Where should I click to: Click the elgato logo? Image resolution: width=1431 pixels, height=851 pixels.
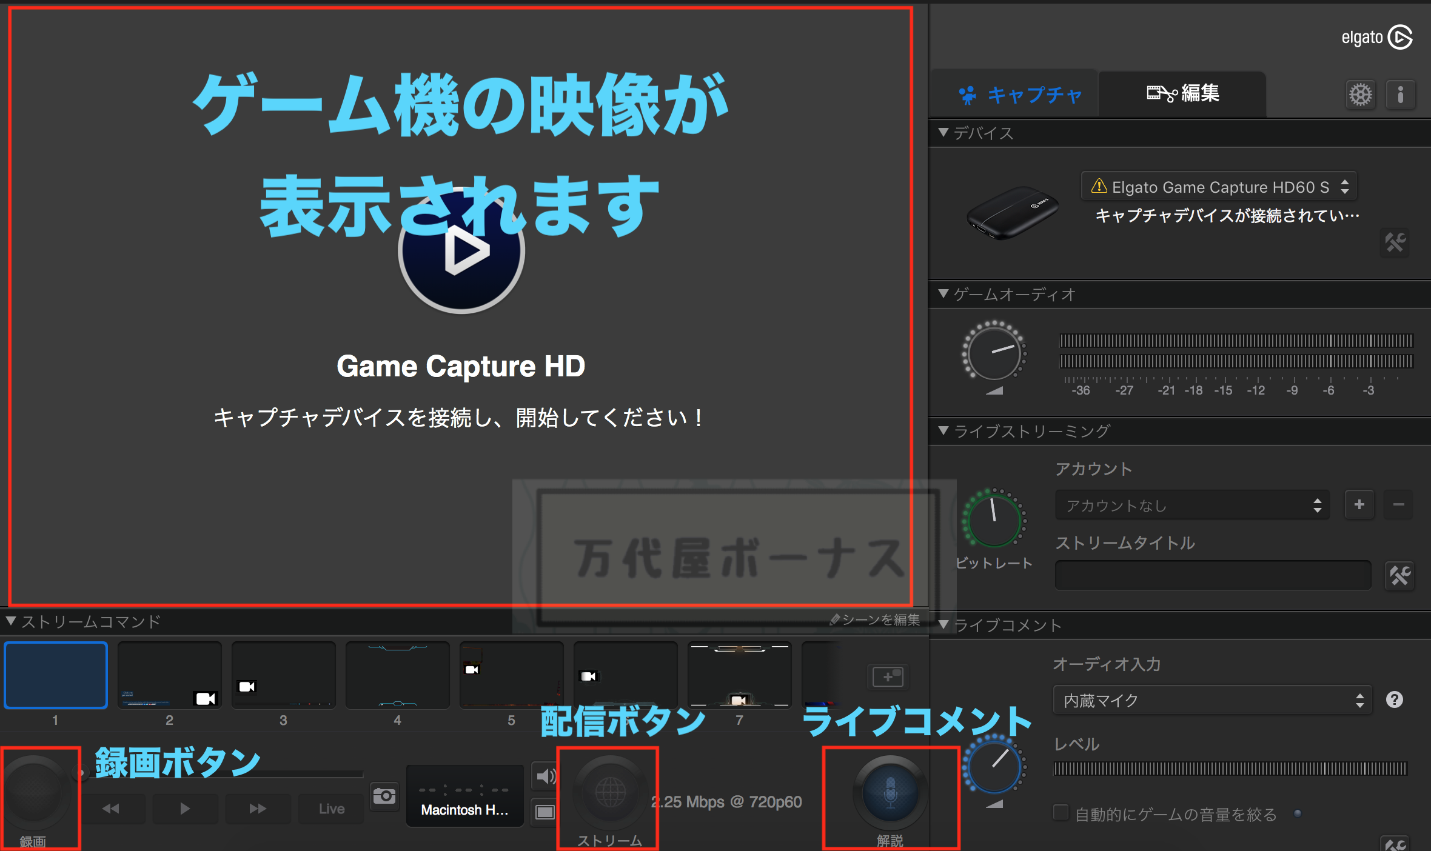[x=1376, y=38]
